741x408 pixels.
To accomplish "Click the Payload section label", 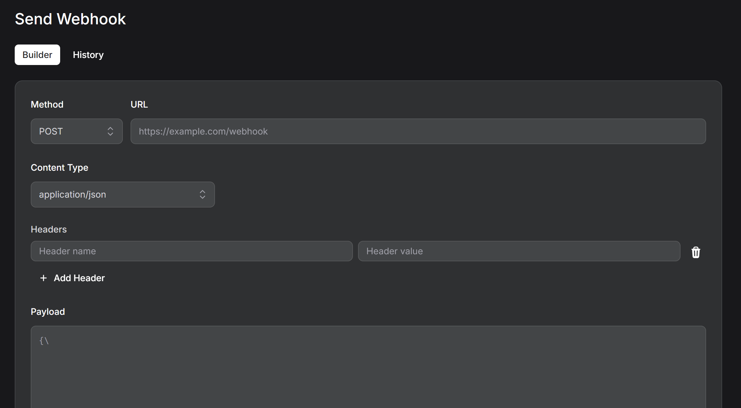I will pyautogui.click(x=48, y=312).
